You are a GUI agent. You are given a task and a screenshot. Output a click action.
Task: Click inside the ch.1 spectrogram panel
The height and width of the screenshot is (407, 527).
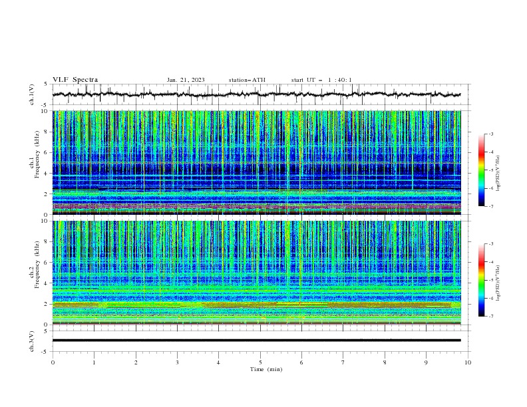click(256, 162)
